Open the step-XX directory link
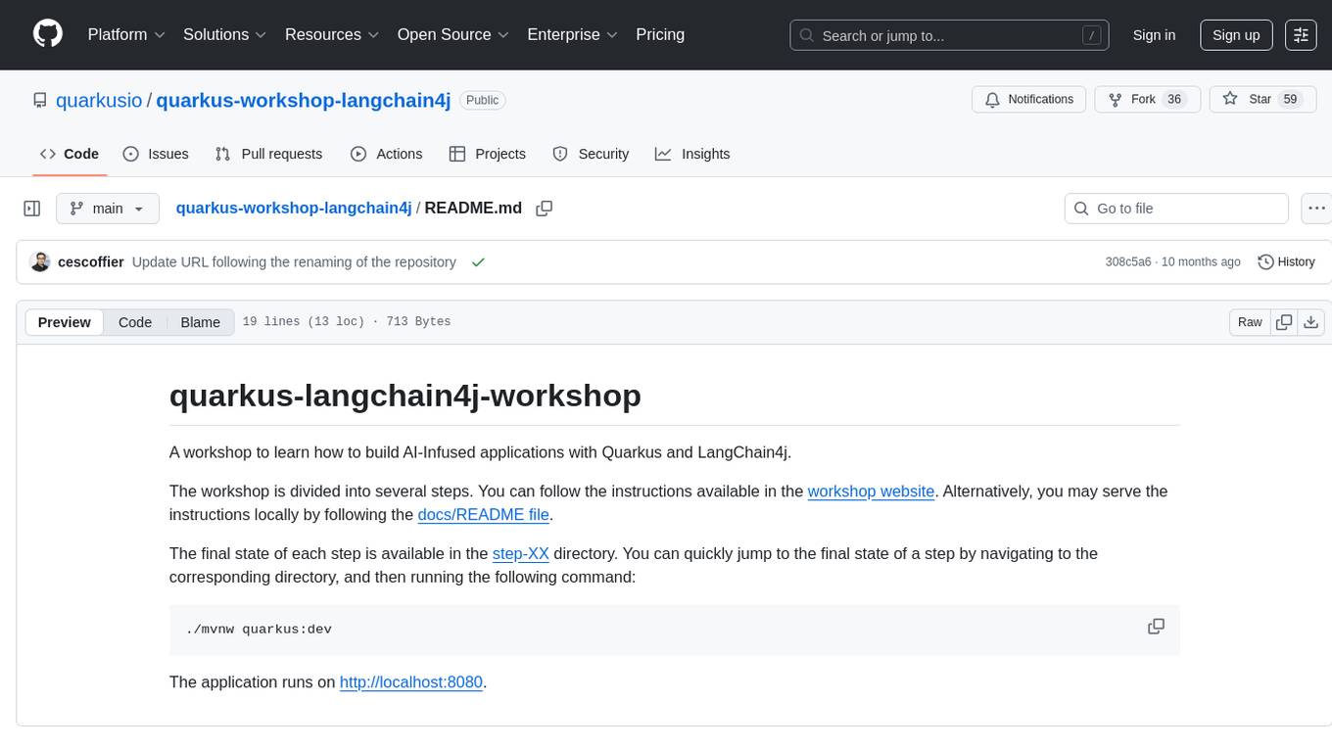This screenshot has height=748, width=1332. click(521, 554)
